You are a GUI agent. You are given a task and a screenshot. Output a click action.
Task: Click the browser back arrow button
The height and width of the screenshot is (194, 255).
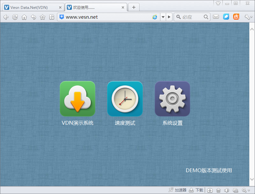[x=6, y=17]
